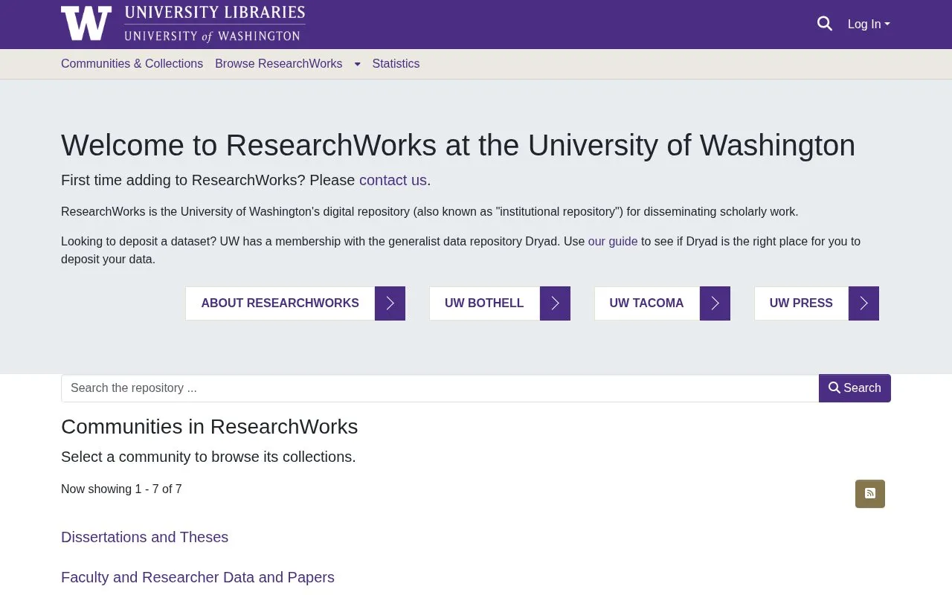
Task: Open the ABOUT RESEARCHWORKS button
Action: (x=280, y=303)
